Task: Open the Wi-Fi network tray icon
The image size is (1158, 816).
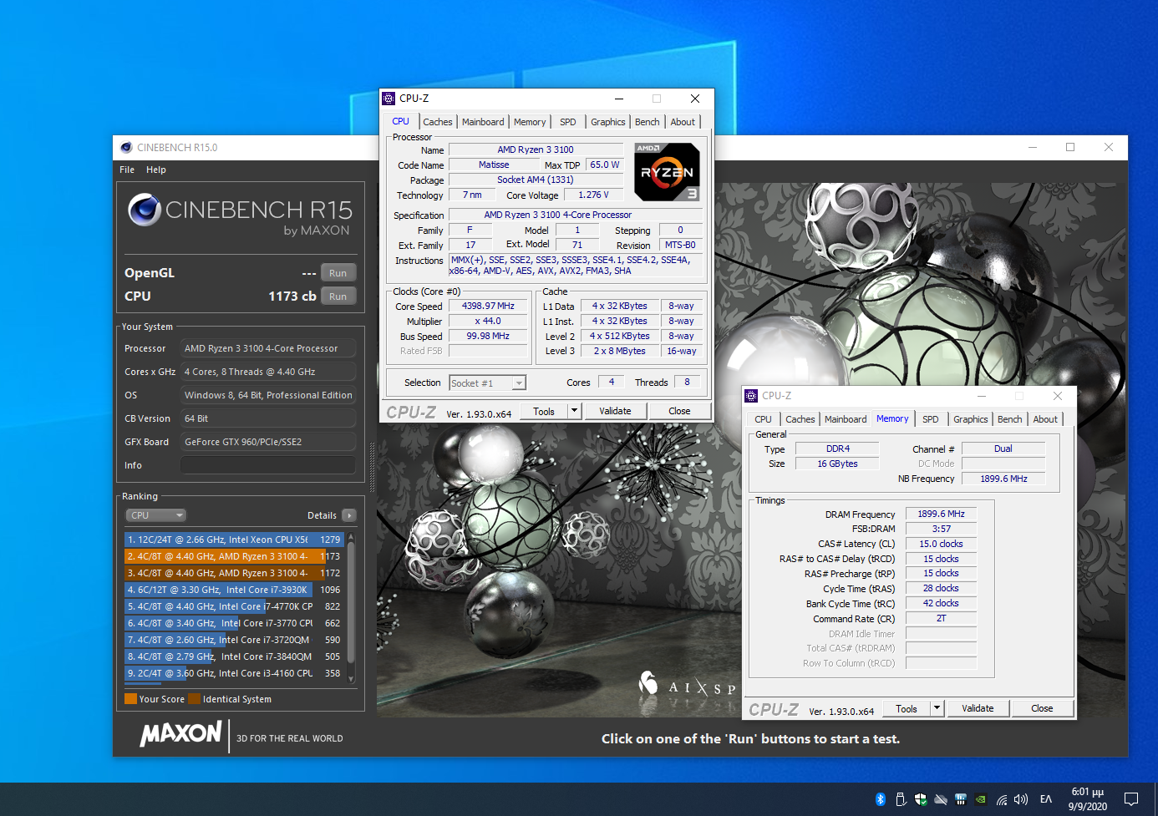Action: (1001, 799)
